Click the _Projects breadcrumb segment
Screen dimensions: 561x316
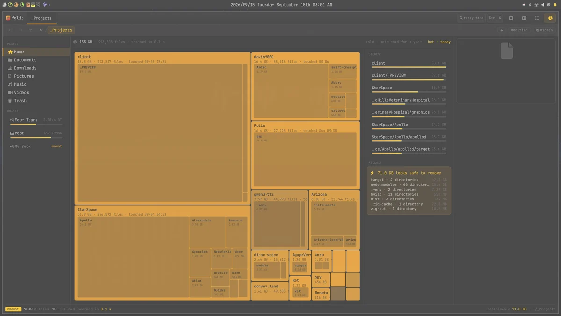61,30
